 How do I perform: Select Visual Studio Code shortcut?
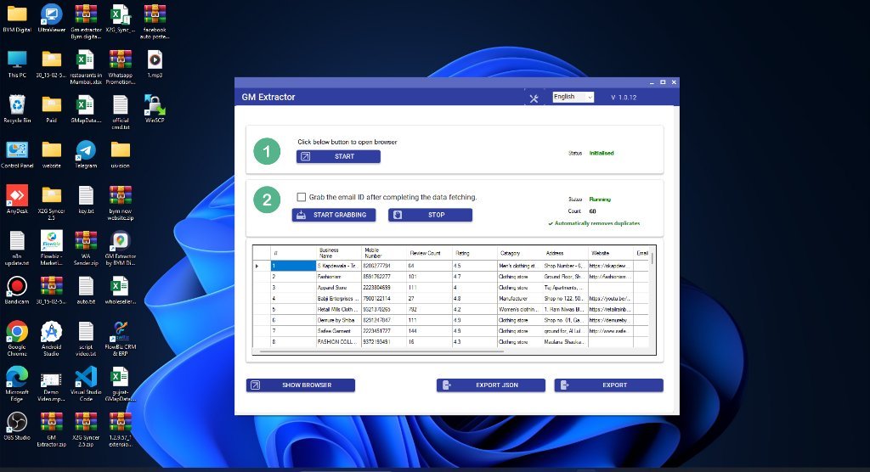point(86,385)
